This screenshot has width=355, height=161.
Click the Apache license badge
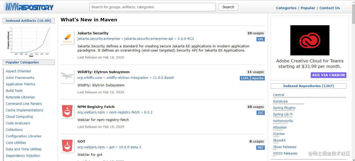(x=258, y=78)
